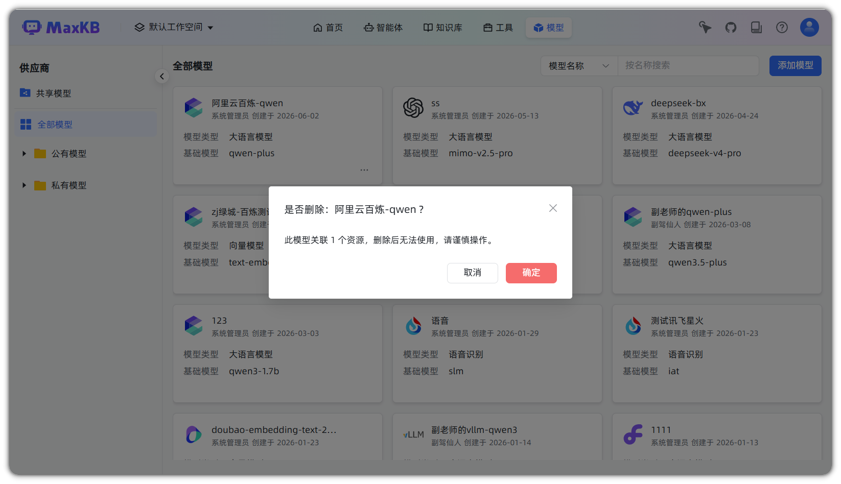The image size is (841, 484).
Task: Close the delete confirmation dialog
Action: pyautogui.click(x=553, y=208)
